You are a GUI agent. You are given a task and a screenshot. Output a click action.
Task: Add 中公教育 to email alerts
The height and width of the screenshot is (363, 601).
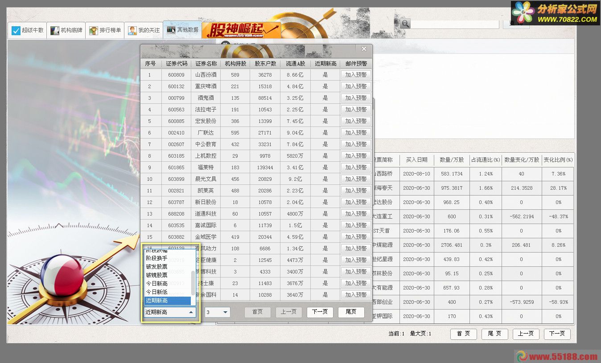(356, 144)
